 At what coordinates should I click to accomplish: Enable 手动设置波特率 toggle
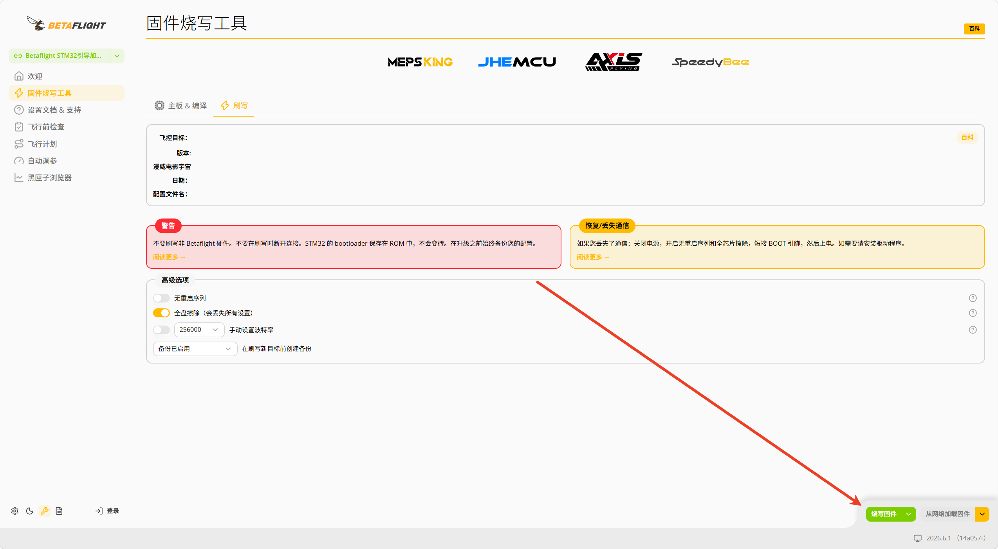pyautogui.click(x=161, y=330)
